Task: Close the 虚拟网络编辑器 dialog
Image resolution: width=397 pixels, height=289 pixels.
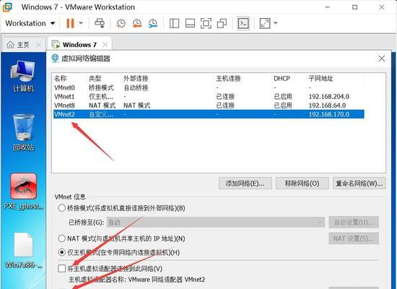Action: point(382,59)
